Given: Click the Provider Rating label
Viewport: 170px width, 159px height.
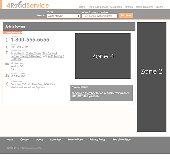Looking at the screenshot, I should (80, 87).
